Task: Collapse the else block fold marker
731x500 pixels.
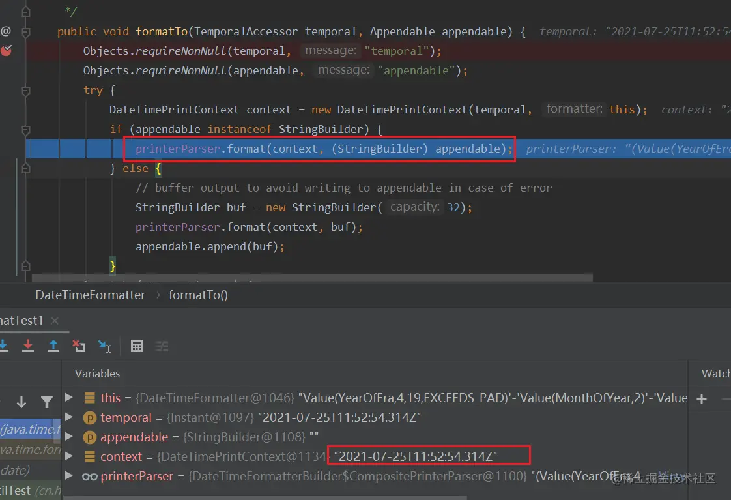Action: click(x=26, y=168)
